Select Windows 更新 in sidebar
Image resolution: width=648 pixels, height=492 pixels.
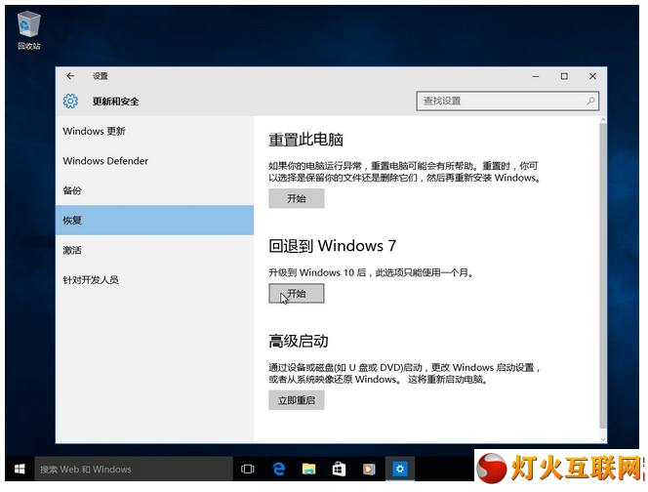pyautogui.click(x=154, y=131)
